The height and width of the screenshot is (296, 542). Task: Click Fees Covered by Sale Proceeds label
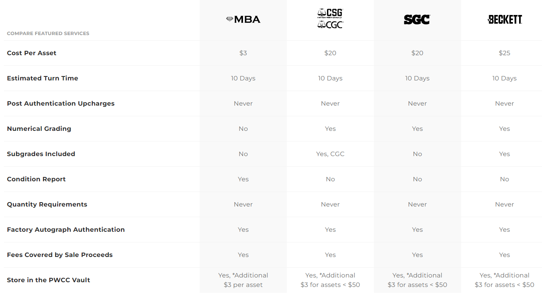(x=60, y=255)
